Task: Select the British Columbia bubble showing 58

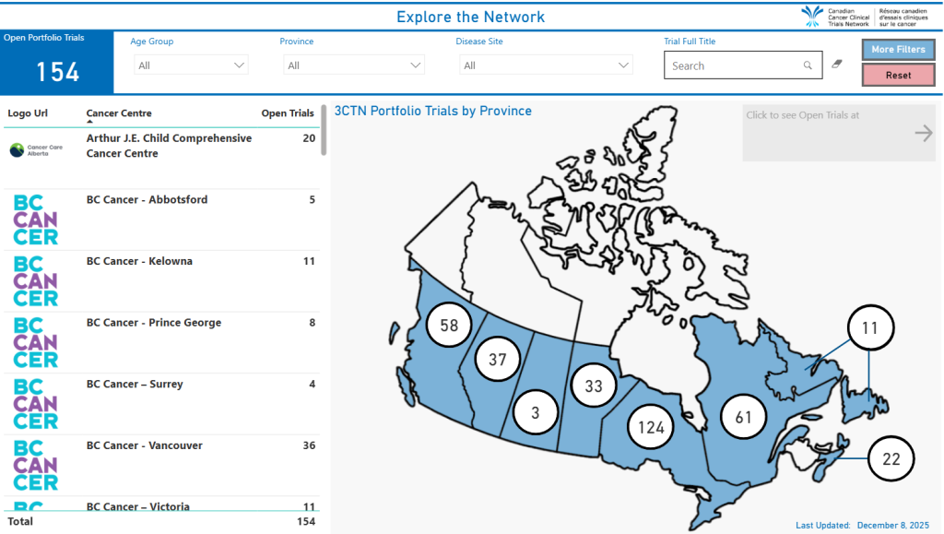Action: tap(449, 326)
